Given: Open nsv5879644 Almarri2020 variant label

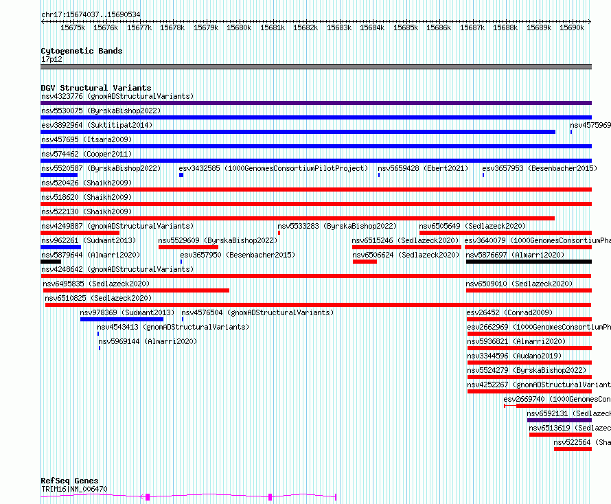Looking at the screenshot, I should pyautogui.click(x=91, y=255).
